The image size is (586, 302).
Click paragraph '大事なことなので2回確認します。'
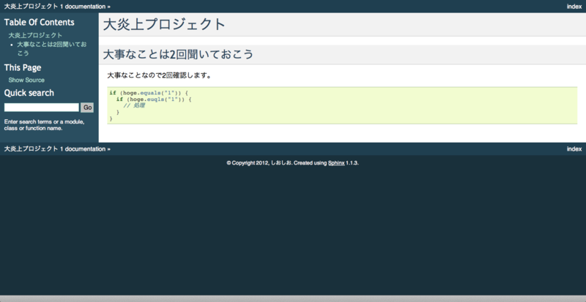pos(159,75)
